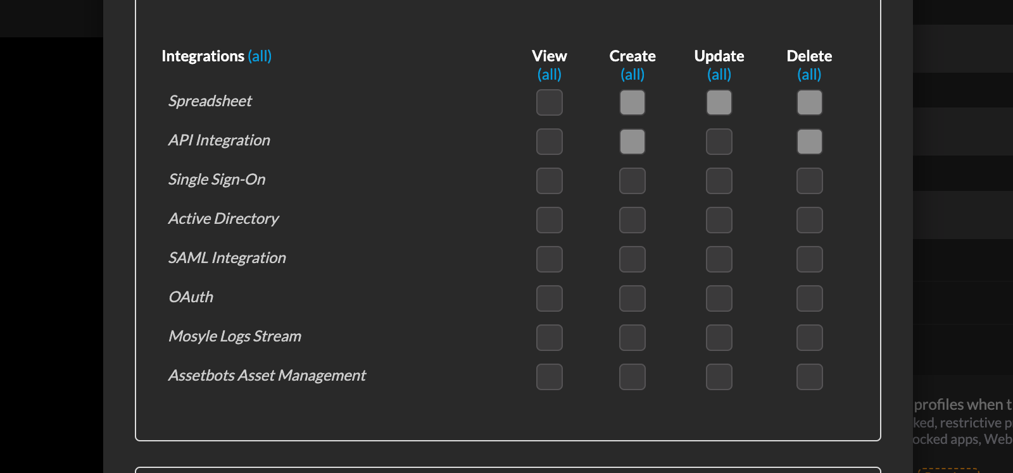
Task: Check Create for Assetbots Asset Management
Action: click(632, 377)
